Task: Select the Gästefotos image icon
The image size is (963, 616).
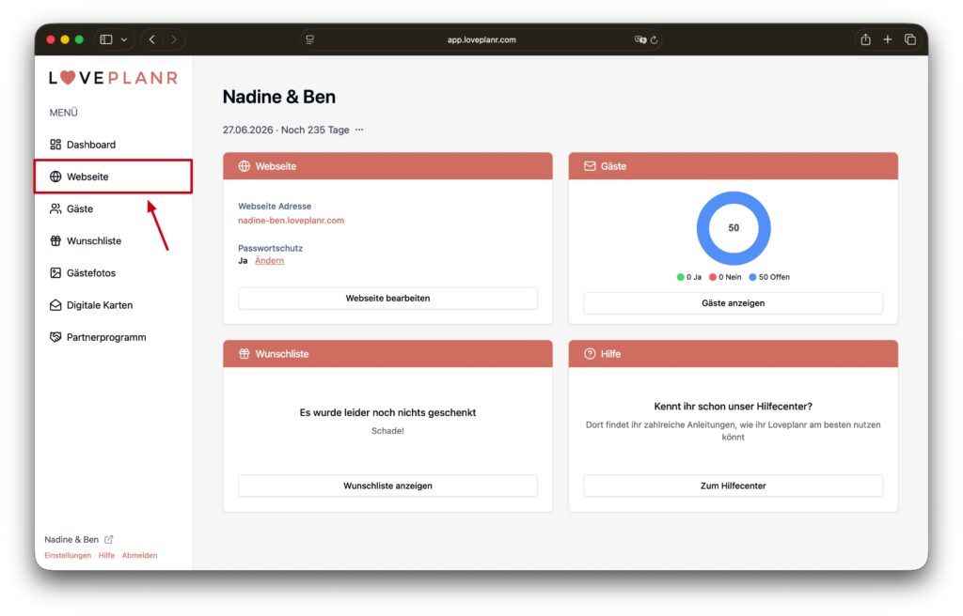Action: (x=55, y=272)
